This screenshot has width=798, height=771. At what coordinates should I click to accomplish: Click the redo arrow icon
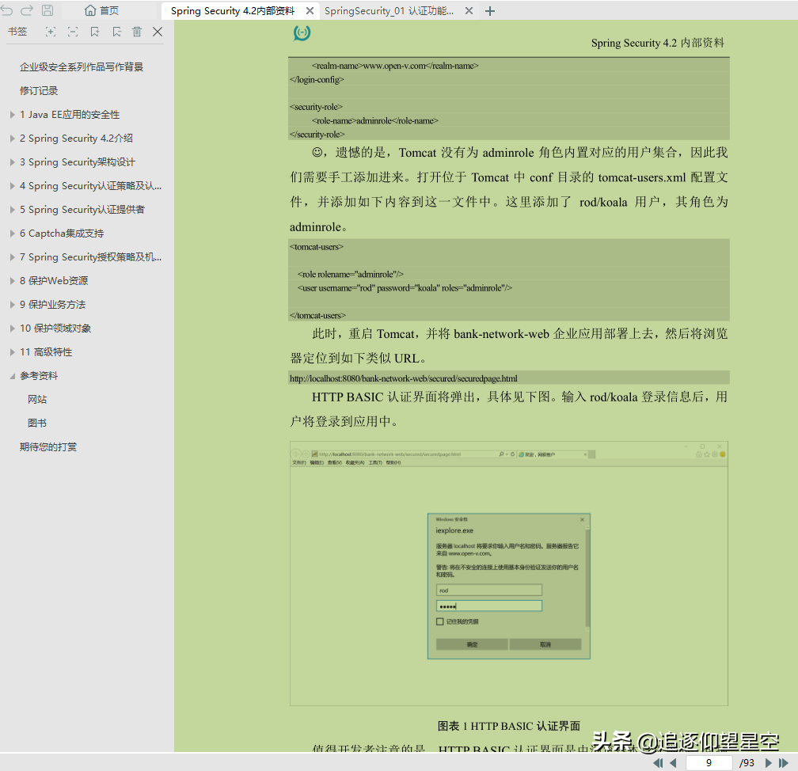click(27, 10)
